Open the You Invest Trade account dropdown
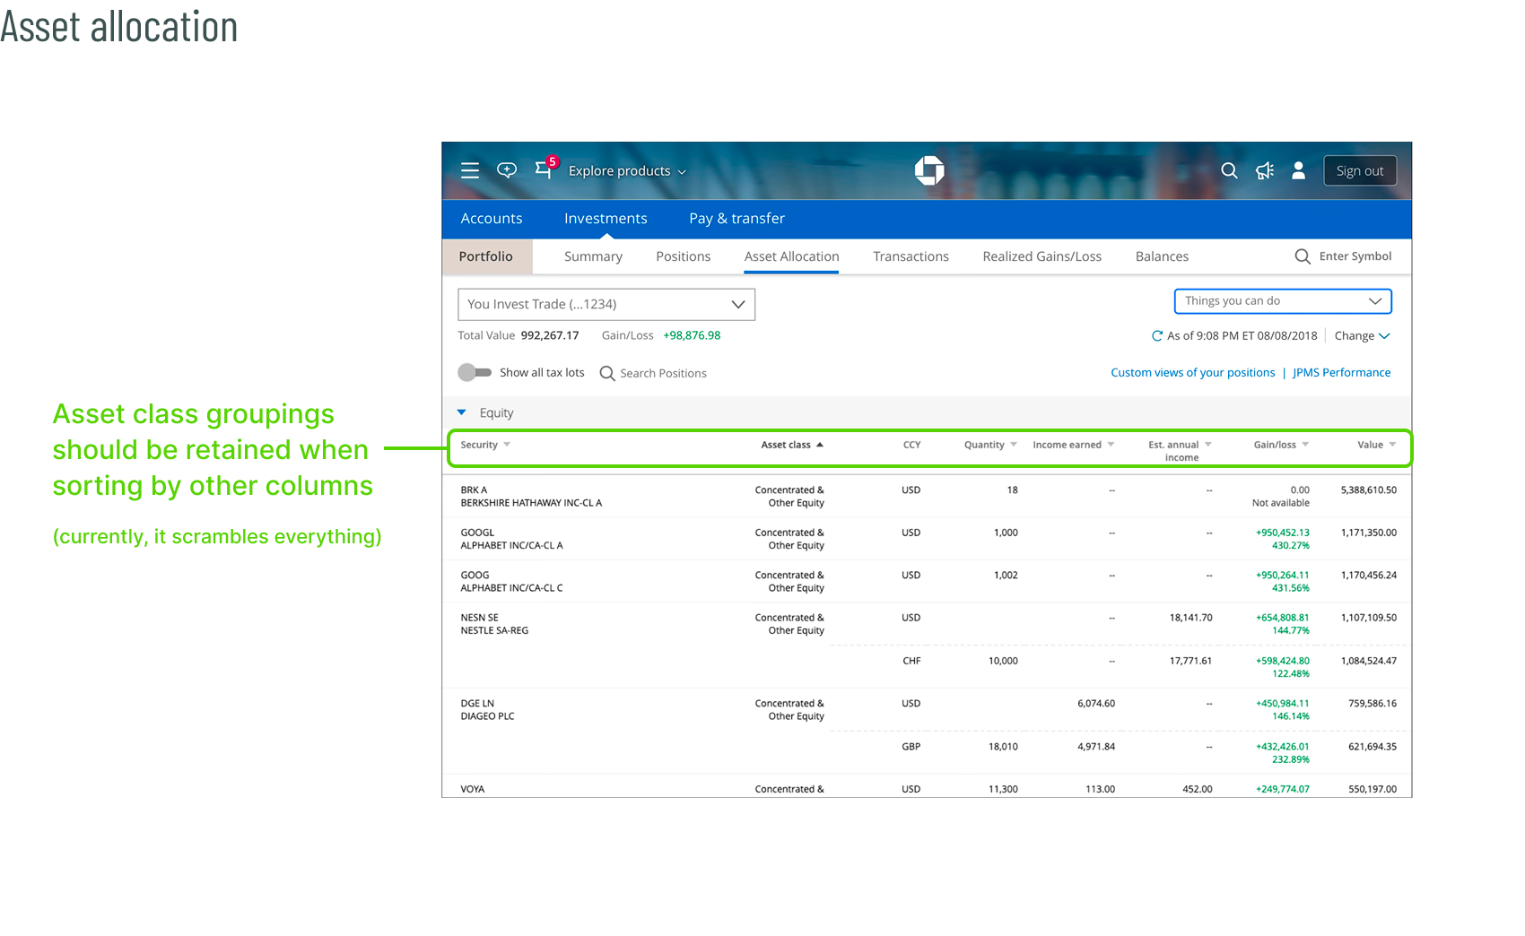 click(606, 304)
